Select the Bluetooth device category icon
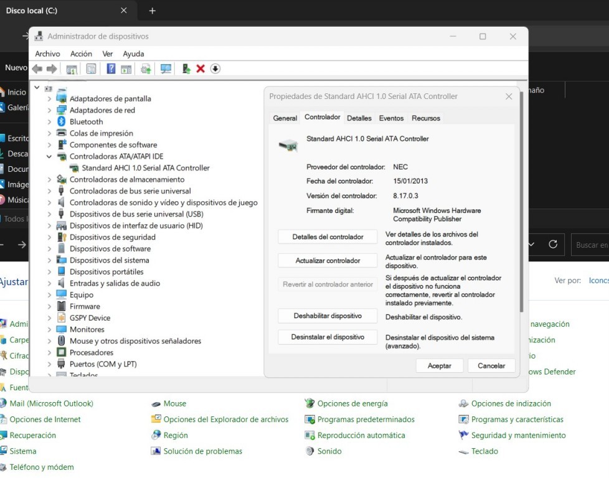The image size is (609, 478). pyautogui.click(x=62, y=122)
